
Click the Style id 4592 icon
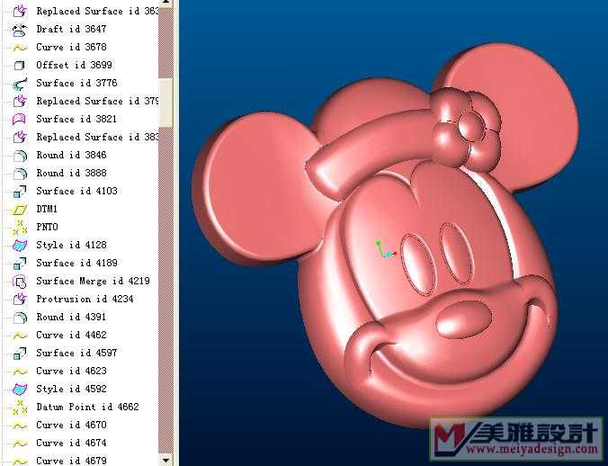(20, 390)
